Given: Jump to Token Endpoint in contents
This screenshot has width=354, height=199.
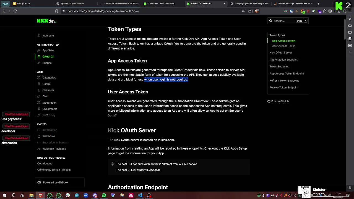Looking at the screenshot, I should [x=279, y=67].
